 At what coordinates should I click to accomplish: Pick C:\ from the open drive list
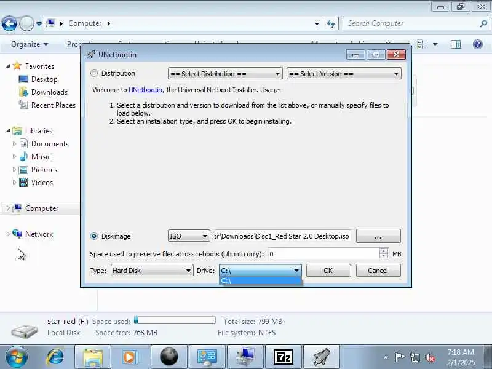click(260, 280)
